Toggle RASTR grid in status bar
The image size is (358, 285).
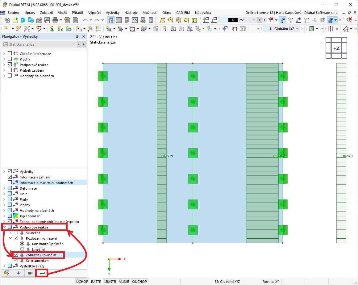(x=96, y=282)
